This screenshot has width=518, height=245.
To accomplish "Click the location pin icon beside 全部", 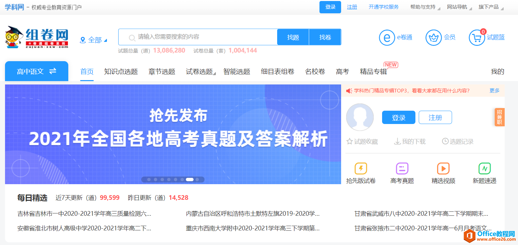I will [x=83, y=40].
